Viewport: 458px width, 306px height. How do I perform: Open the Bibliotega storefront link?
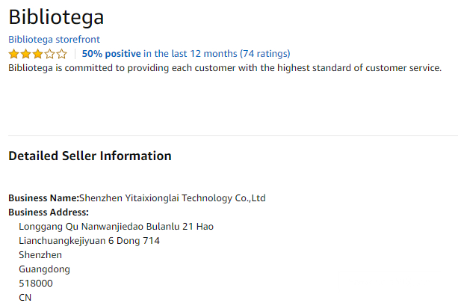click(54, 39)
